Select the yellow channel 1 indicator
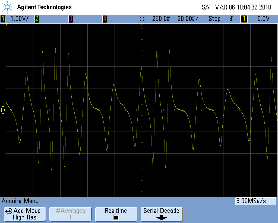Screen dimensions: 278x223 [x=3, y=19]
